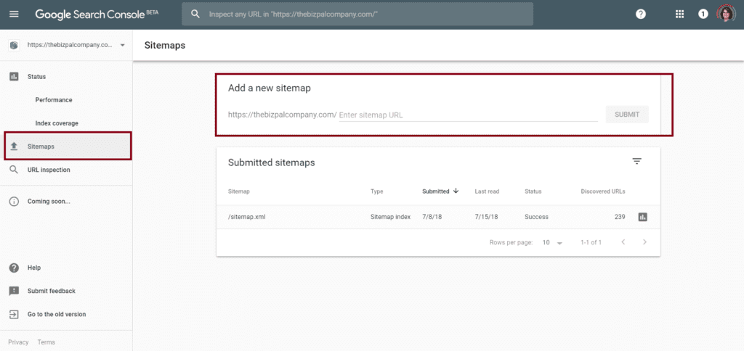Screen dimensions: 744x351
Task: Click the property favicon for thebizpalcompany
Action: pyautogui.click(x=15, y=46)
